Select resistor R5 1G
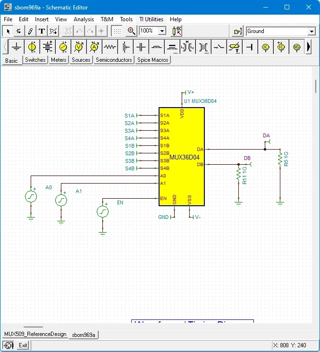This screenshot has width=320, height=352. pyautogui.click(x=280, y=159)
